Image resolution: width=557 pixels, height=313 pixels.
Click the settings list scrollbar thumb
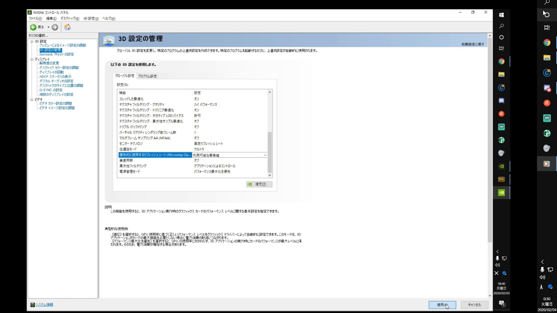point(270,152)
